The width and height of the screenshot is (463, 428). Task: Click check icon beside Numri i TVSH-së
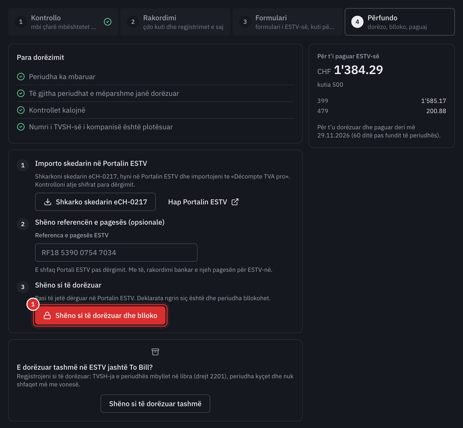[21, 127]
